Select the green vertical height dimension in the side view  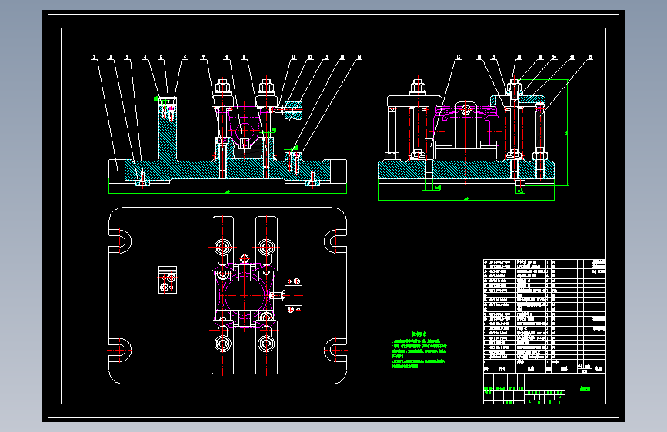567,132
